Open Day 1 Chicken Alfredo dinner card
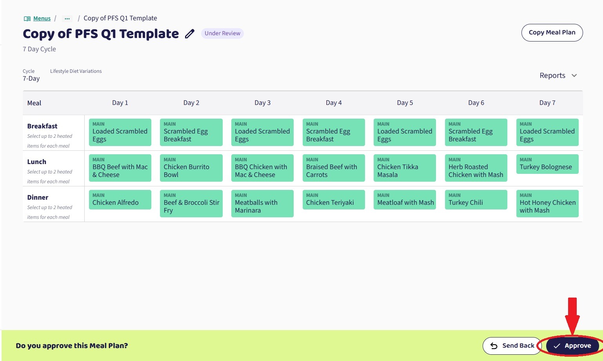The image size is (603, 361). (x=120, y=200)
